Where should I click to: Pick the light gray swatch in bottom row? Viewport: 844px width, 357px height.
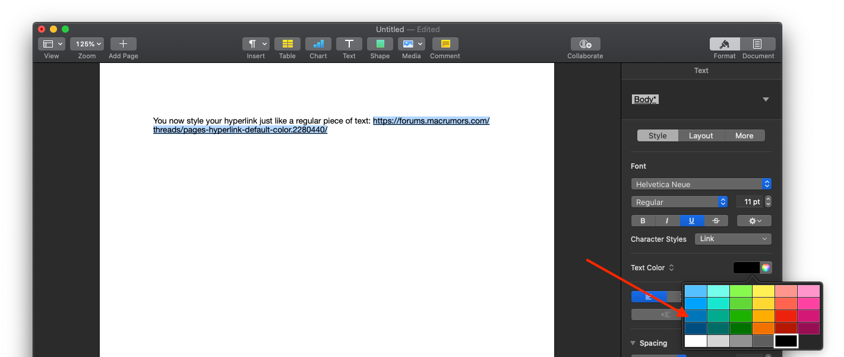point(718,341)
